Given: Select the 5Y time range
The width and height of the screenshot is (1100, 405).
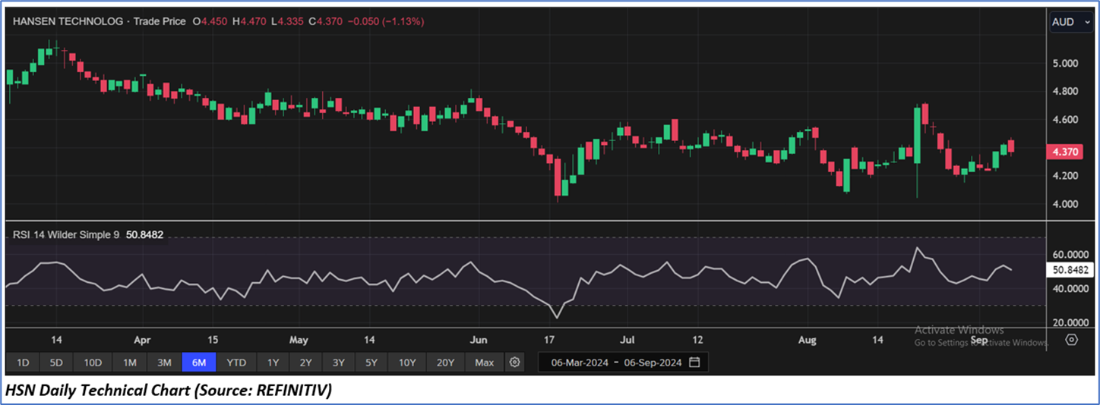Looking at the screenshot, I should click(x=371, y=363).
